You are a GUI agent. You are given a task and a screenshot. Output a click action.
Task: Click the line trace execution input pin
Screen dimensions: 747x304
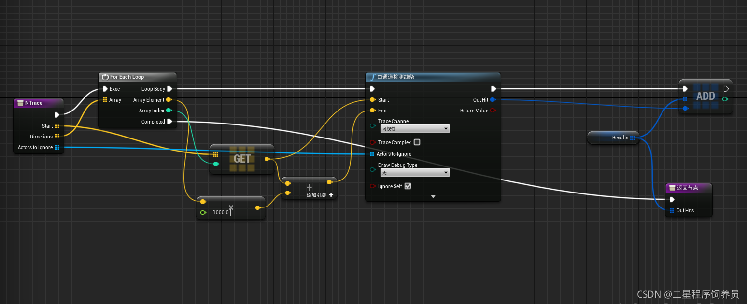372,89
